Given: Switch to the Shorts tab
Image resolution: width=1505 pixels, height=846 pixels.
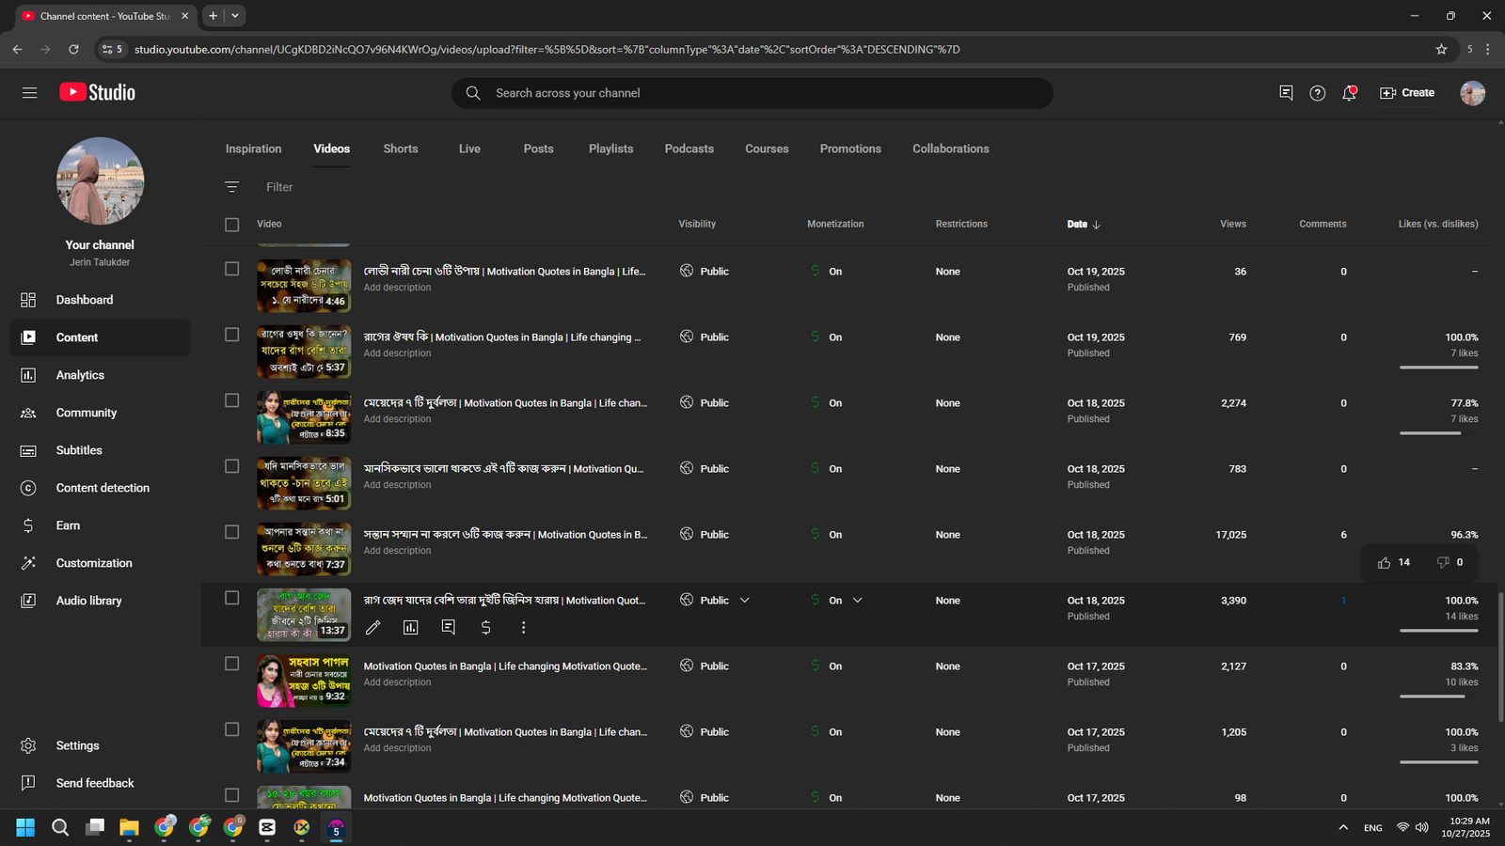Looking at the screenshot, I should 401,149.
